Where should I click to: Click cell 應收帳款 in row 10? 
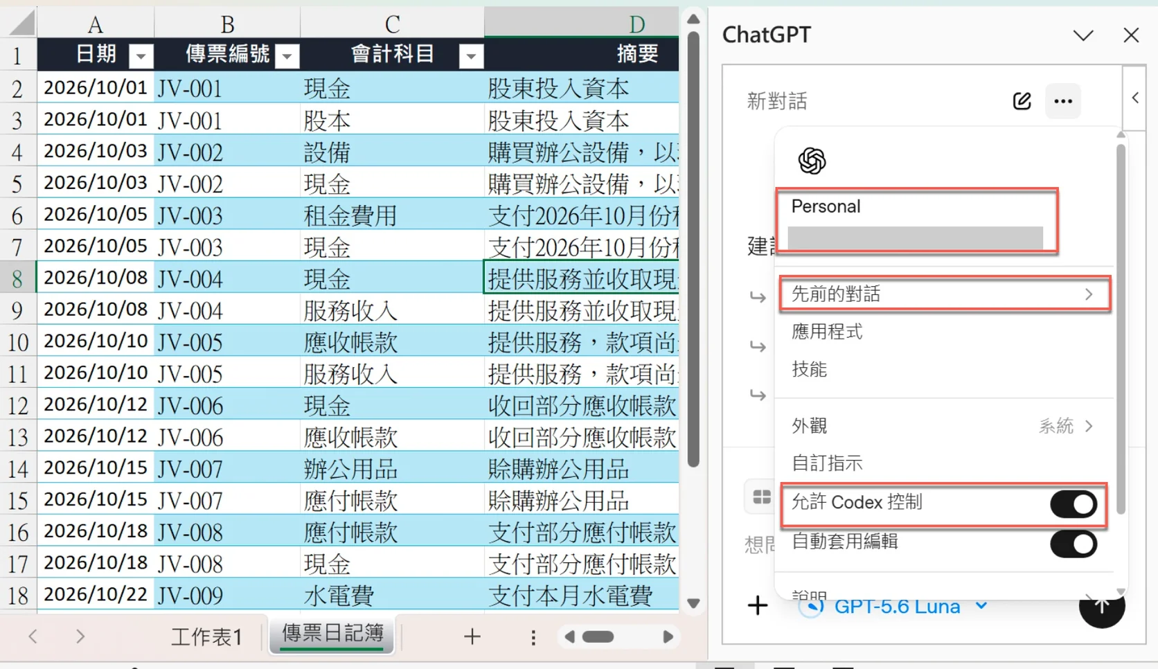(392, 341)
